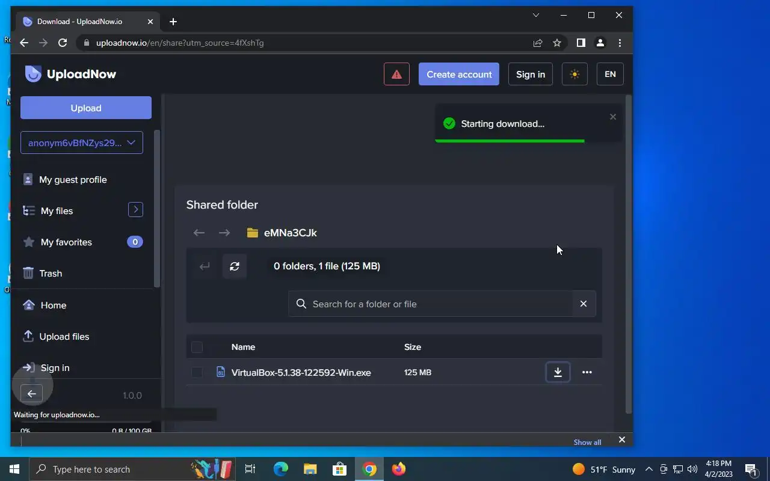Sort by the Size column header

(413, 347)
